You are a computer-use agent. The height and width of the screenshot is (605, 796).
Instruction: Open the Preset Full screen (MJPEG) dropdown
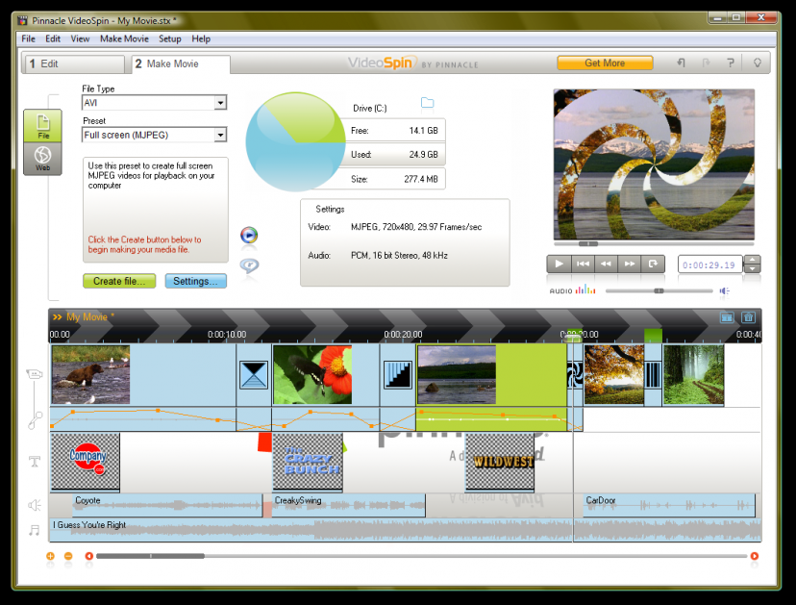click(220, 136)
